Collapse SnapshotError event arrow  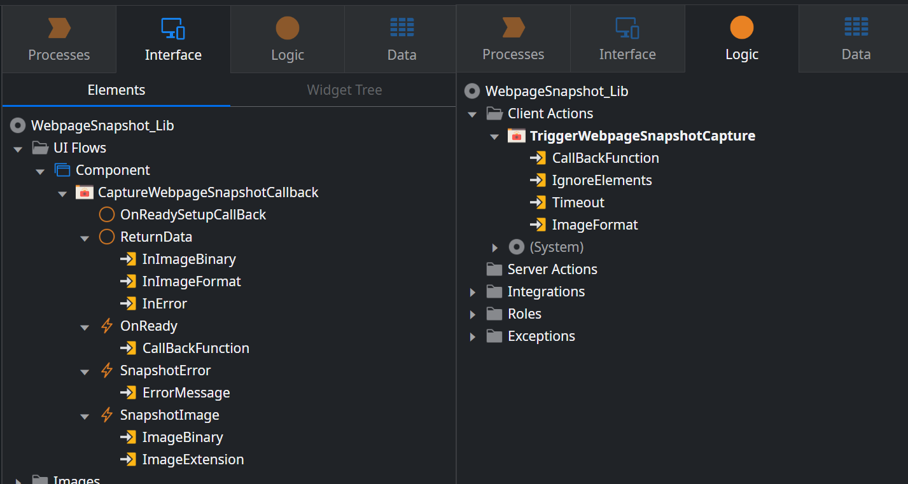click(x=85, y=371)
